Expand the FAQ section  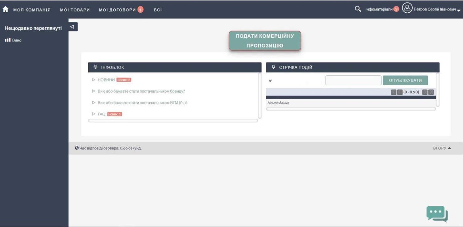102,114
